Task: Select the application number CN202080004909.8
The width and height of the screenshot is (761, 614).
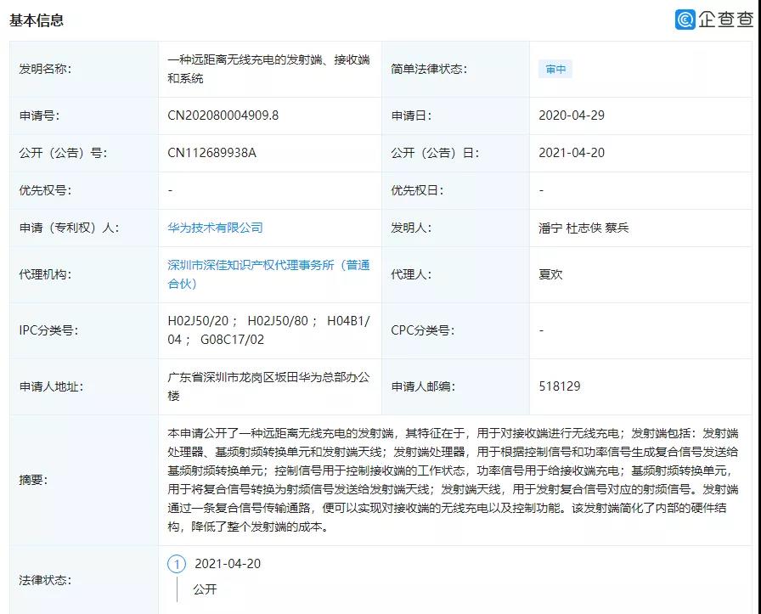Action: tap(223, 115)
